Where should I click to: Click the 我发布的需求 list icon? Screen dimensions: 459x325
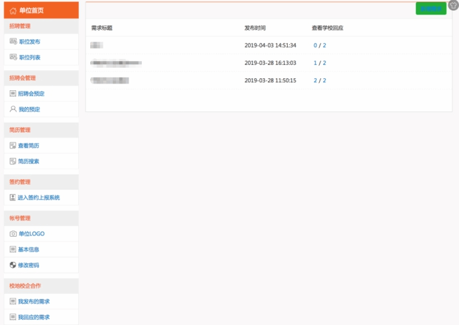tap(13, 301)
